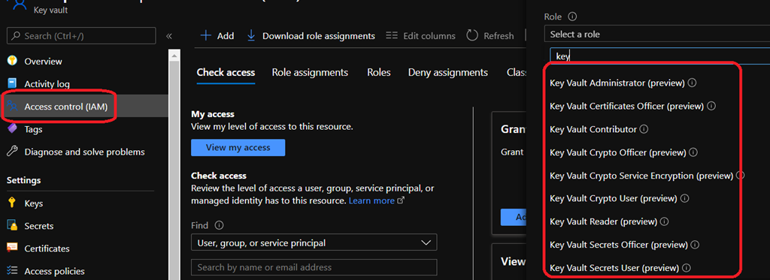Open the Certificates icon under Settings

[12, 248]
